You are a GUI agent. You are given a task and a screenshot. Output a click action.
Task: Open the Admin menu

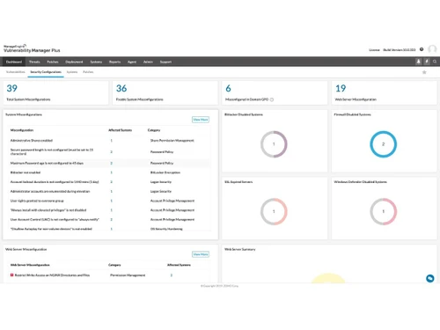[x=148, y=62]
